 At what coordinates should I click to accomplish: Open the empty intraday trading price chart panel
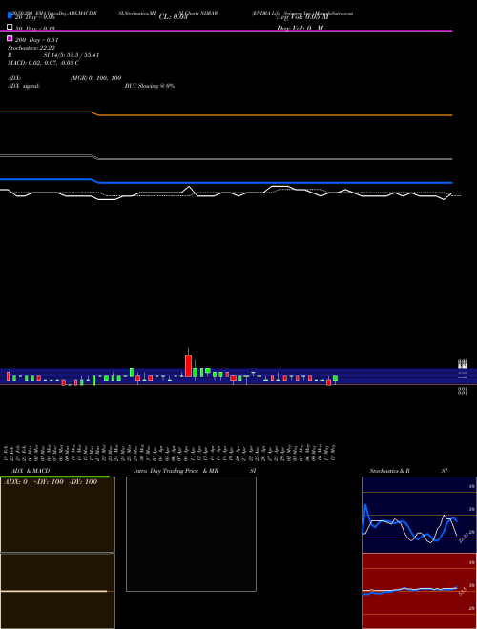coord(191,534)
